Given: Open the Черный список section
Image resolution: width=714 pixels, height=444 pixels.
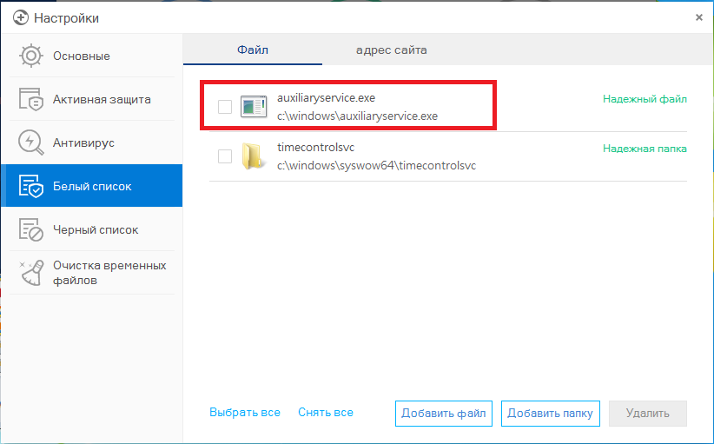Looking at the screenshot, I should pyautogui.click(x=92, y=229).
